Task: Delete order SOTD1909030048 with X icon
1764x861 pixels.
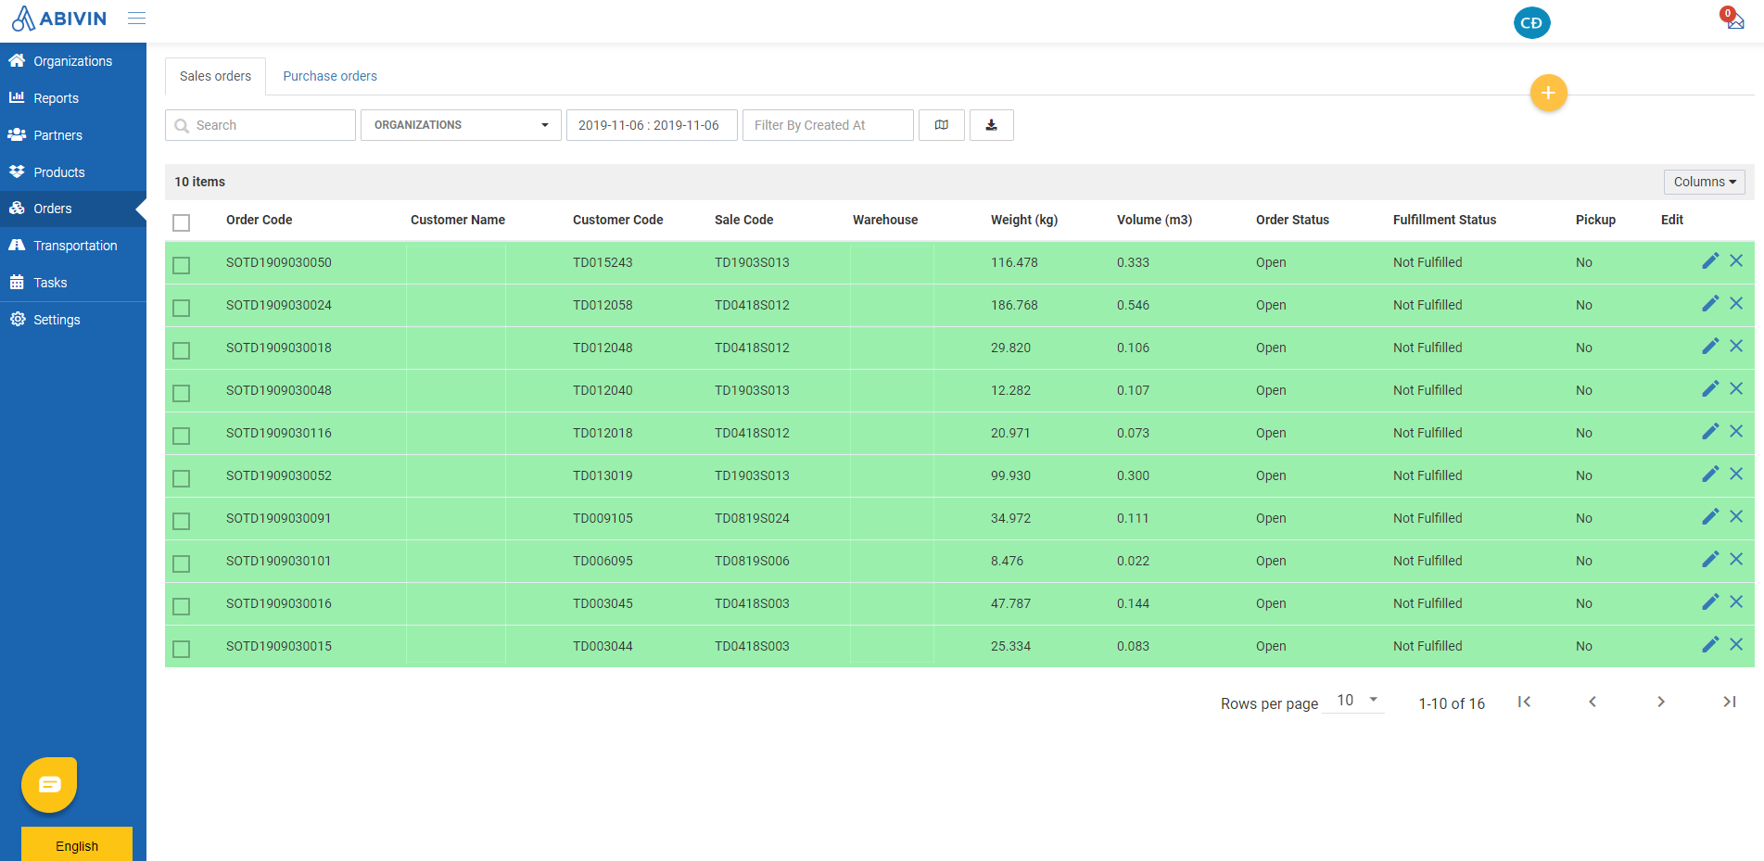Action: point(1736,389)
